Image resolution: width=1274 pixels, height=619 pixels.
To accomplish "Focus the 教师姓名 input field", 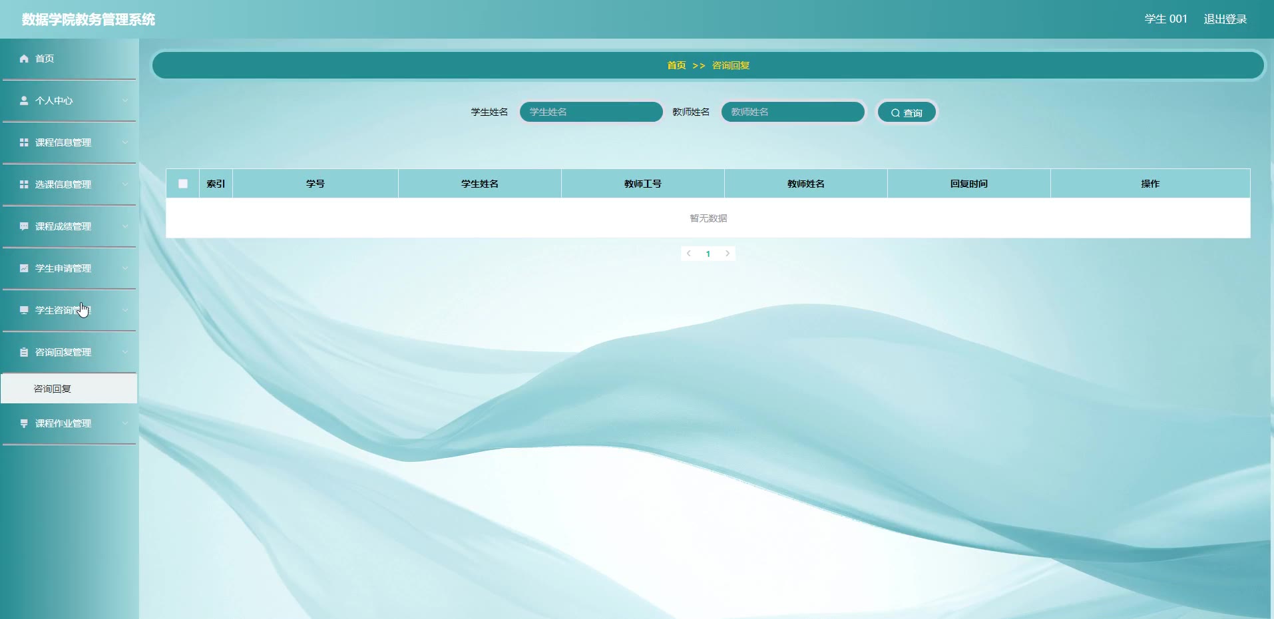I will pos(793,112).
